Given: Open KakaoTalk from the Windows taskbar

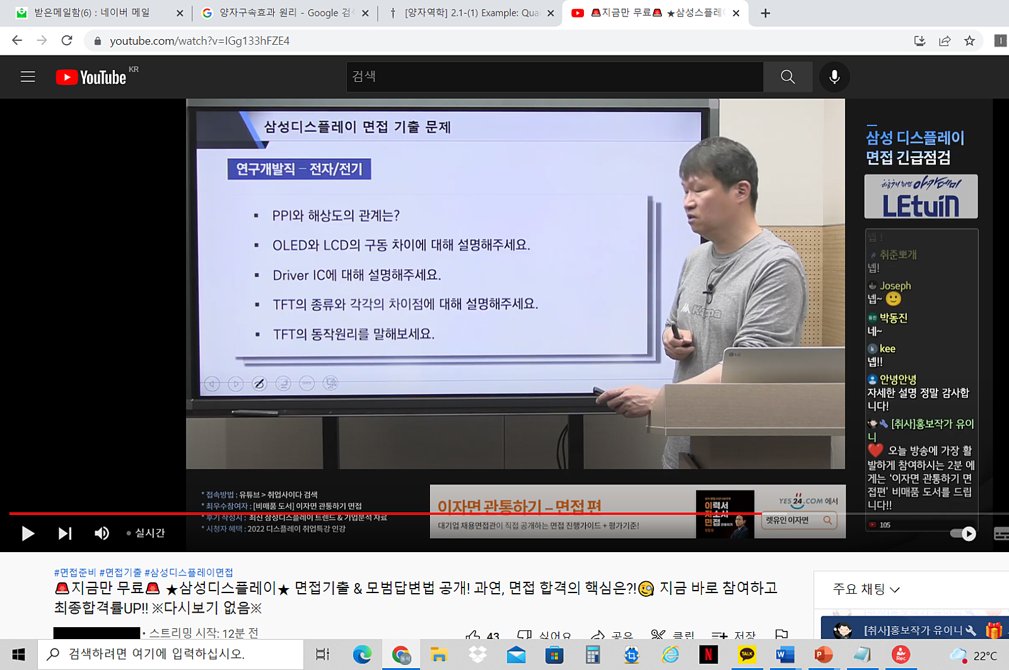Looking at the screenshot, I should coord(747,655).
